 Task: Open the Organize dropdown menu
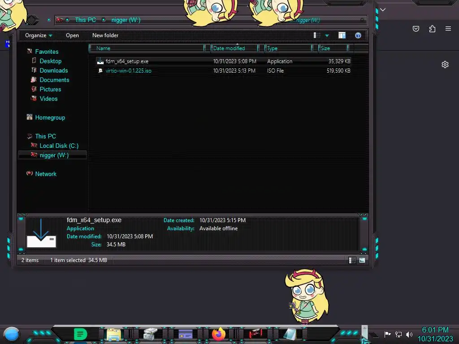click(39, 35)
